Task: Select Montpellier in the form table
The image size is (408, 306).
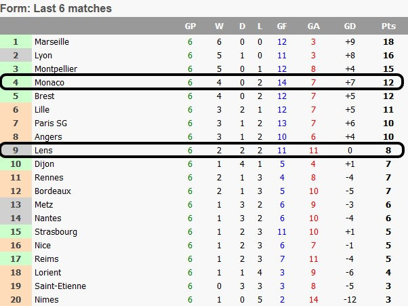Action: point(56,69)
